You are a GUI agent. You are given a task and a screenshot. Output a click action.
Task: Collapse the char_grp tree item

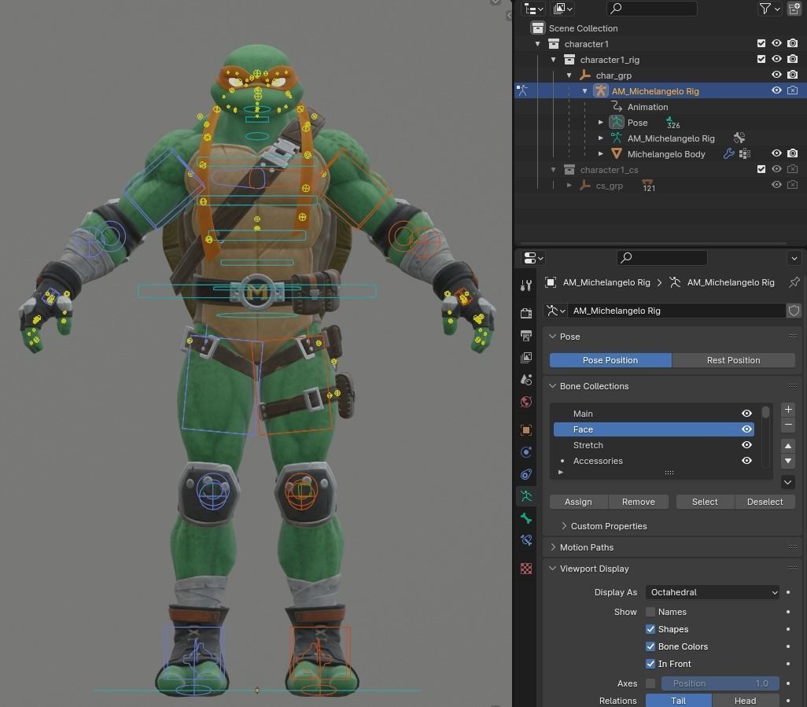coord(569,75)
